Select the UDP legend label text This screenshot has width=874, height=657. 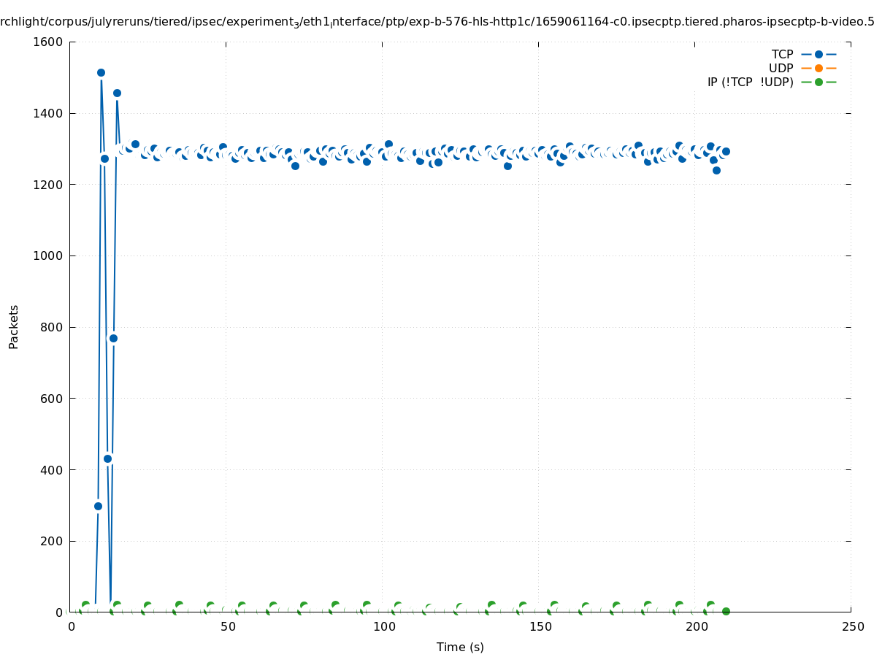781,68
